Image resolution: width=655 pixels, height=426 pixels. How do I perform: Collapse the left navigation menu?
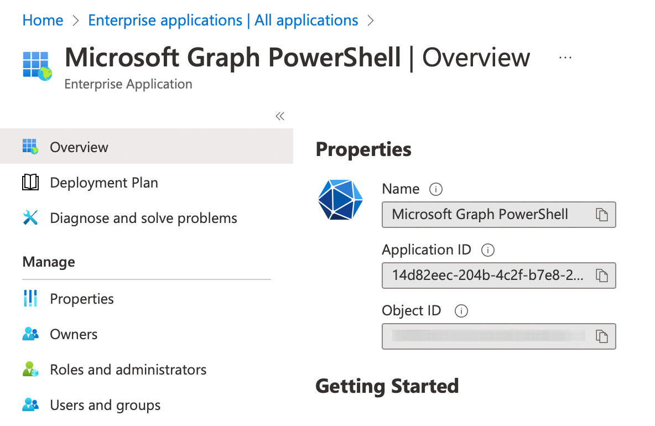280,116
